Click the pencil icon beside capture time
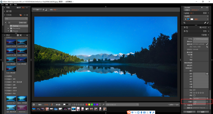Image resolution: width=213 pixels, height=114 pixels. tap(207, 44)
